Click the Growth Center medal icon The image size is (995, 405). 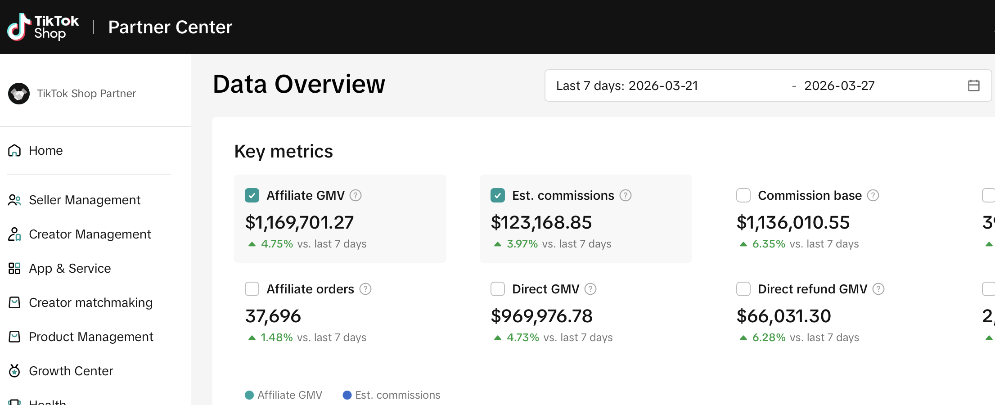(x=14, y=371)
